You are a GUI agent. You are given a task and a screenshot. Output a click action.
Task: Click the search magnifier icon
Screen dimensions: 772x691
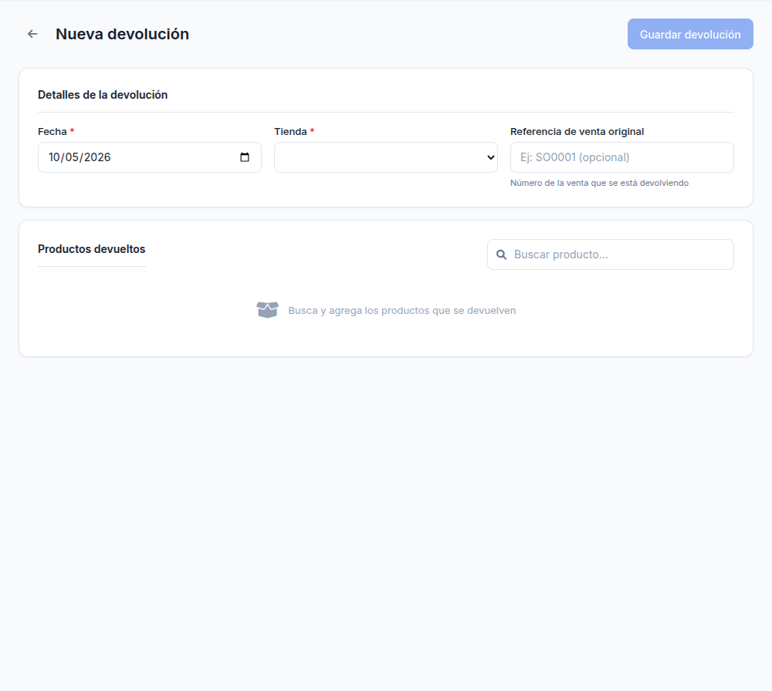[501, 254]
